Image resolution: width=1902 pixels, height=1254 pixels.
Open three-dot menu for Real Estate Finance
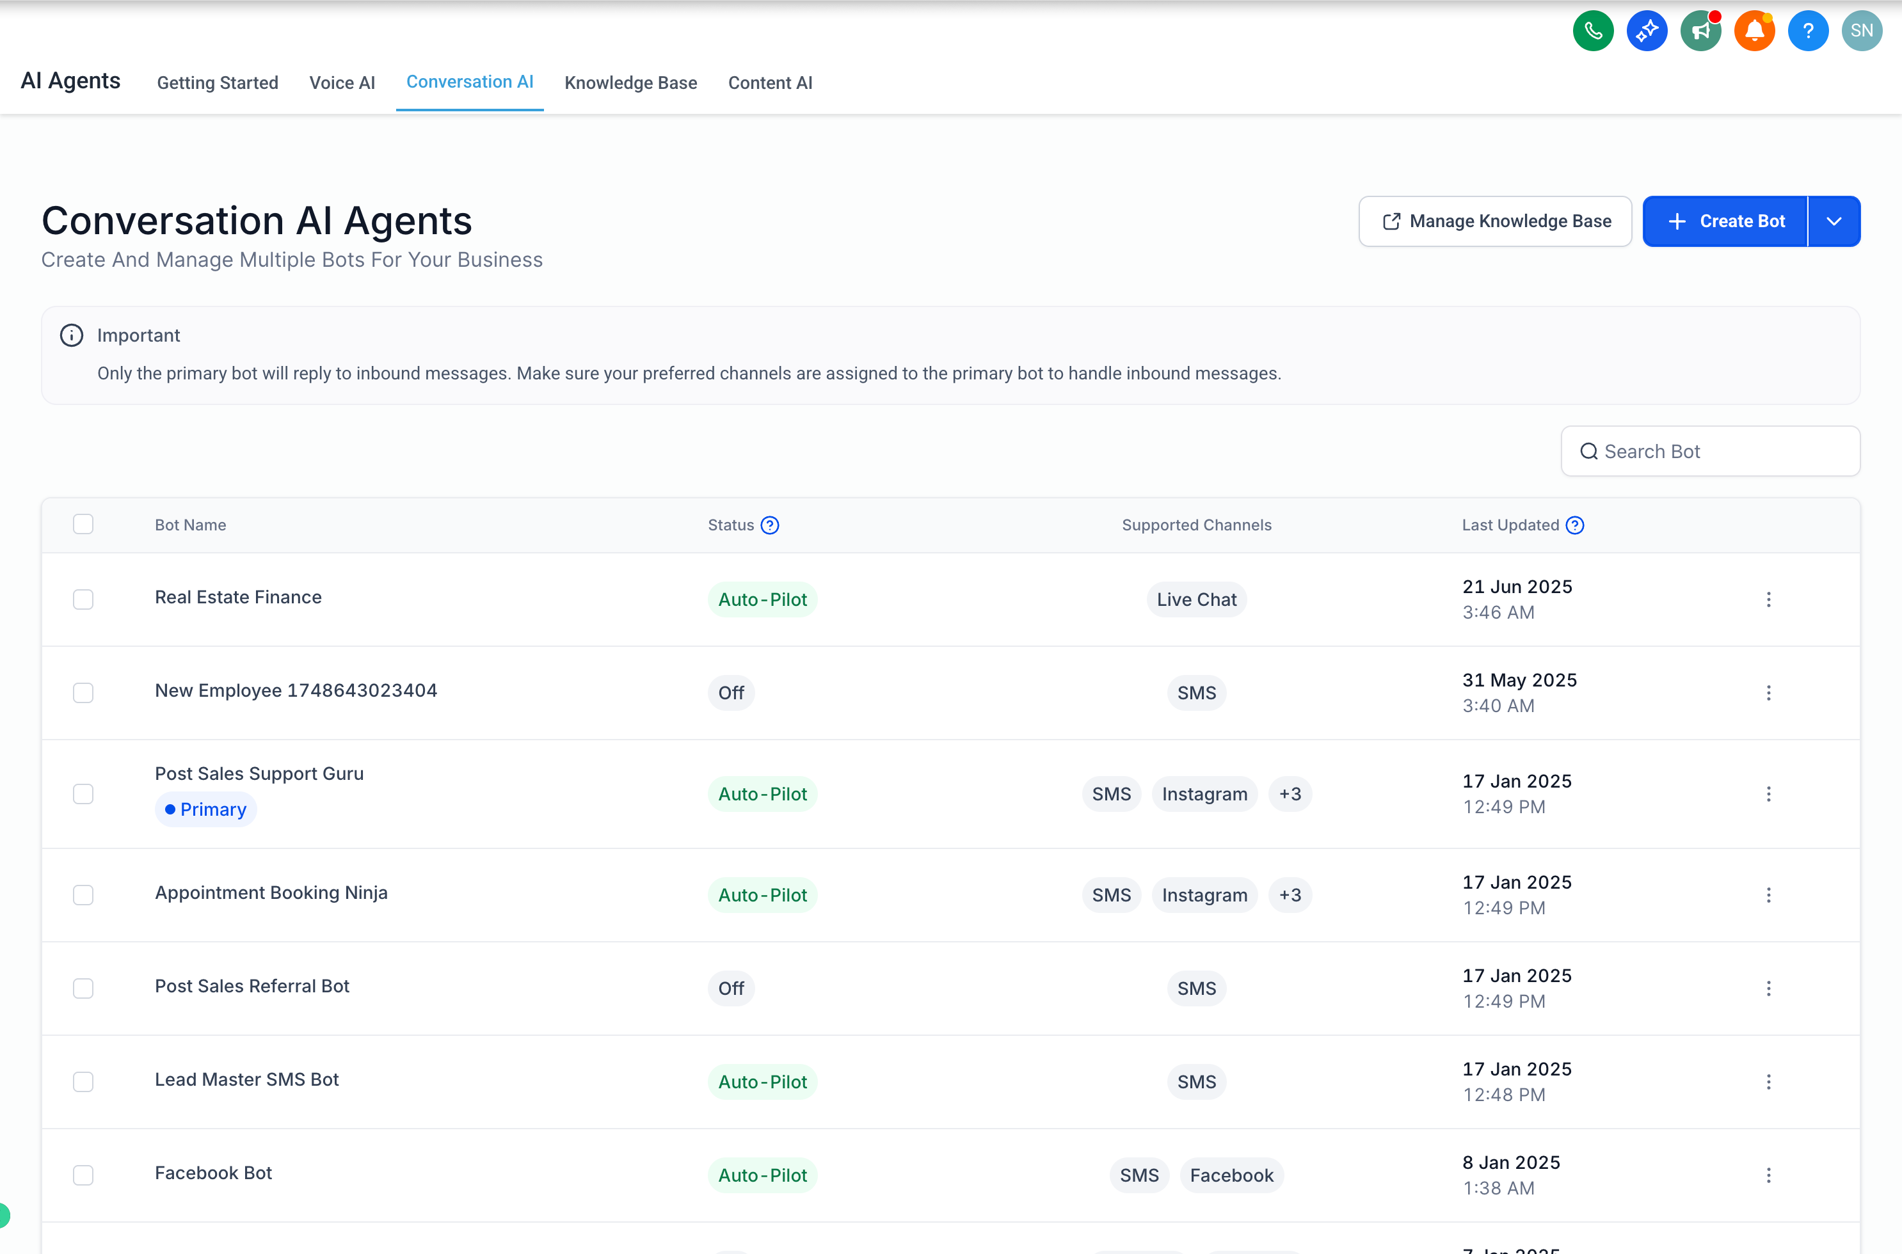tap(1768, 600)
